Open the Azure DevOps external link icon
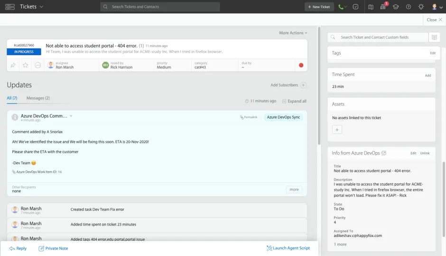This screenshot has width=446, height=256. [x=384, y=153]
